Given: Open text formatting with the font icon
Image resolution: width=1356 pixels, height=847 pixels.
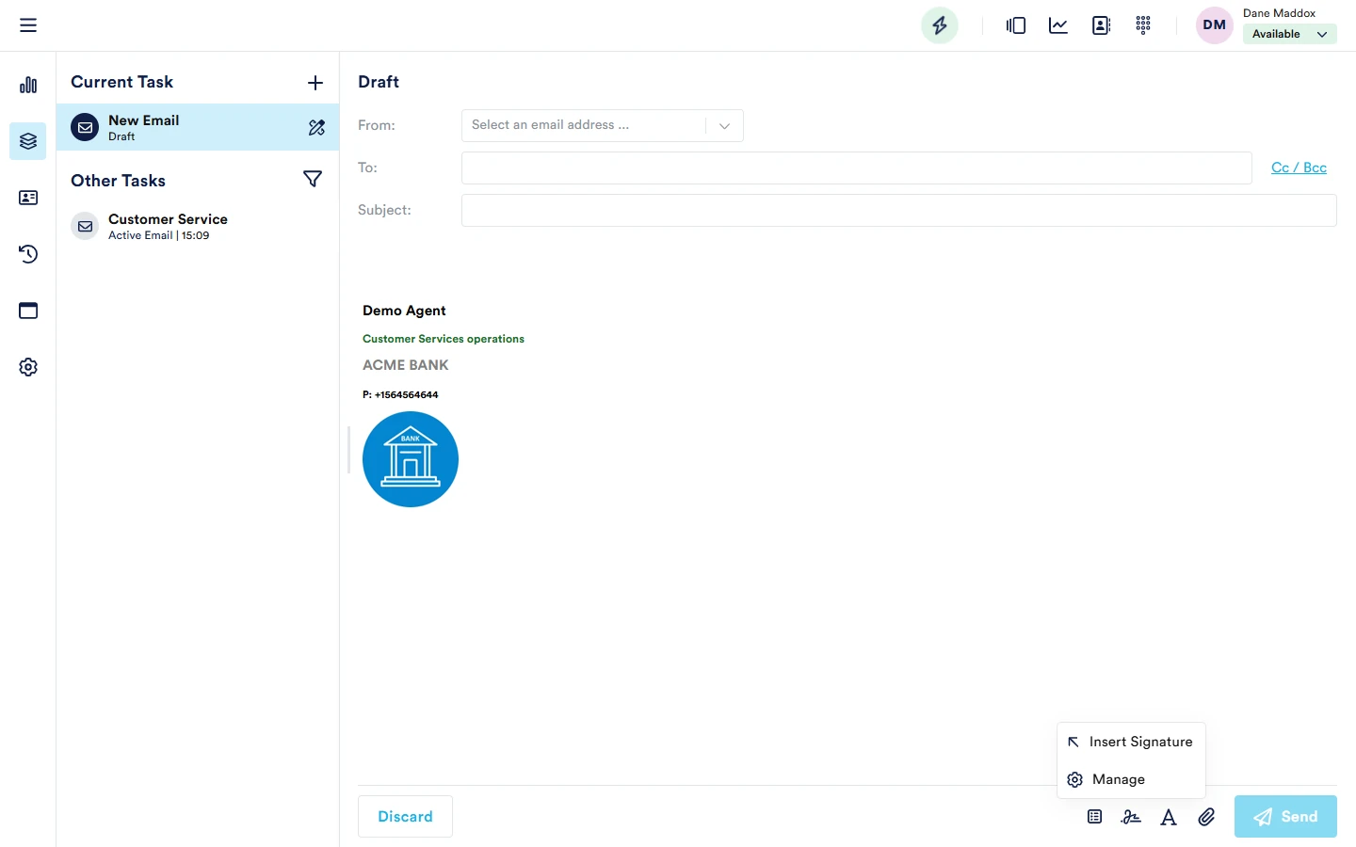Looking at the screenshot, I should coord(1169,817).
